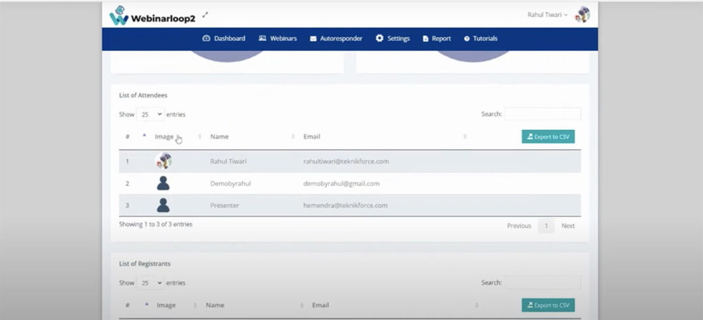Click the expand arrows icon beside Webinarloop2
703x320 pixels.
(205, 15)
